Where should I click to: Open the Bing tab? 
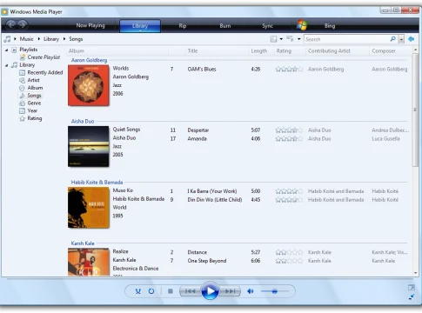330,26
